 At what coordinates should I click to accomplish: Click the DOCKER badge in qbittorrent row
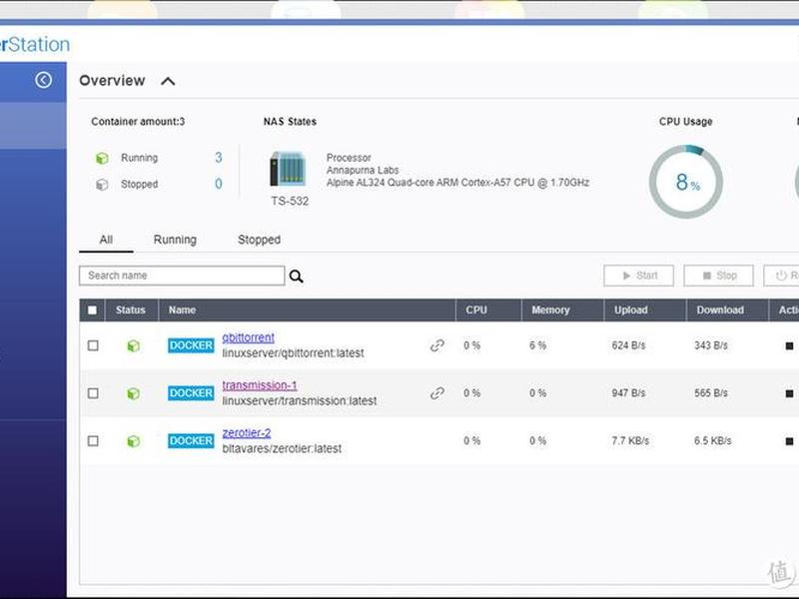pos(191,345)
